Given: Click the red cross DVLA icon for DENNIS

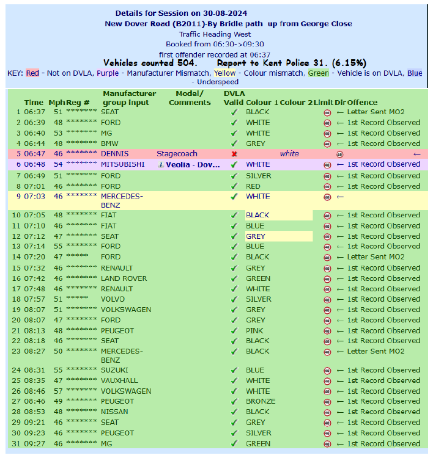Looking at the screenshot, I should [x=234, y=154].
